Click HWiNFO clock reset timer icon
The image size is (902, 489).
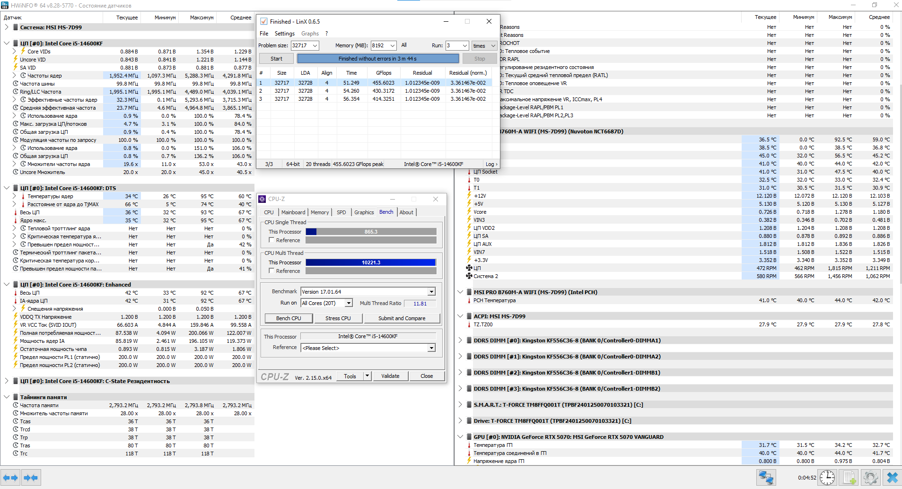[x=827, y=478]
